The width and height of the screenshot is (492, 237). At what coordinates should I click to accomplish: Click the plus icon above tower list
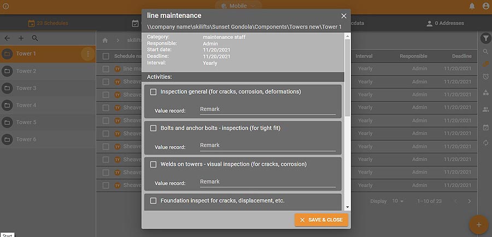tap(21, 38)
